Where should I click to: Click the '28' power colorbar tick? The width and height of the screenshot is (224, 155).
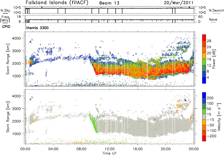pos(209,41)
